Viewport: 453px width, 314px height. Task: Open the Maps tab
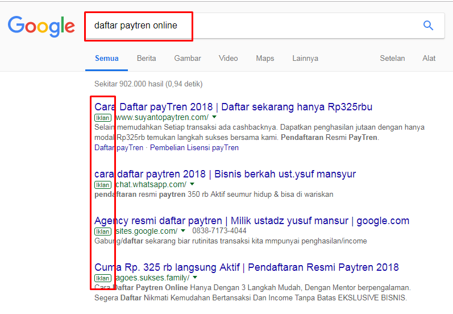pos(265,59)
